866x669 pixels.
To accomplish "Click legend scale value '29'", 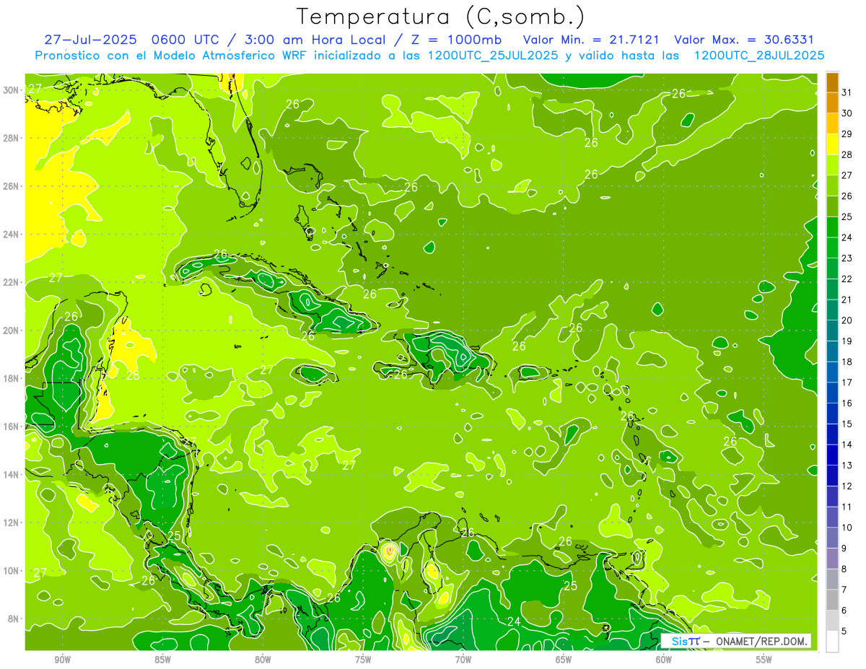I will pos(848,134).
